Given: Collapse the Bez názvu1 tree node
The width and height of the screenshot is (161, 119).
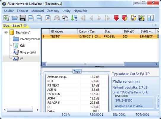Looking at the screenshot, I should [x=6, y=32].
